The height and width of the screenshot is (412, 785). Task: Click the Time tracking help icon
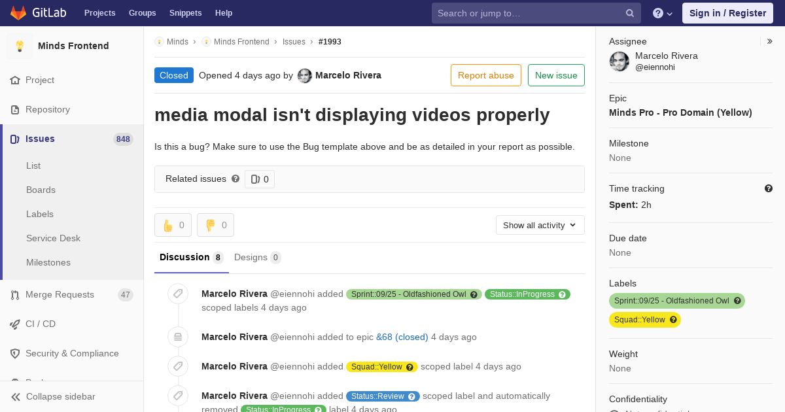click(769, 188)
